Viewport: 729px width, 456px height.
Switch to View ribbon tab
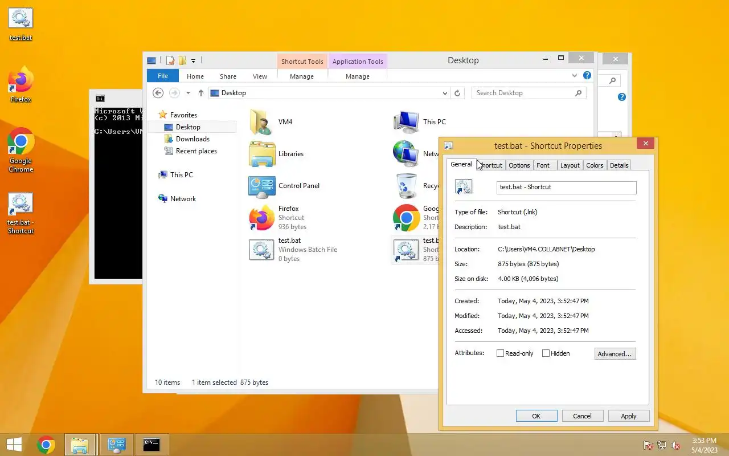pyautogui.click(x=260, y=76)
